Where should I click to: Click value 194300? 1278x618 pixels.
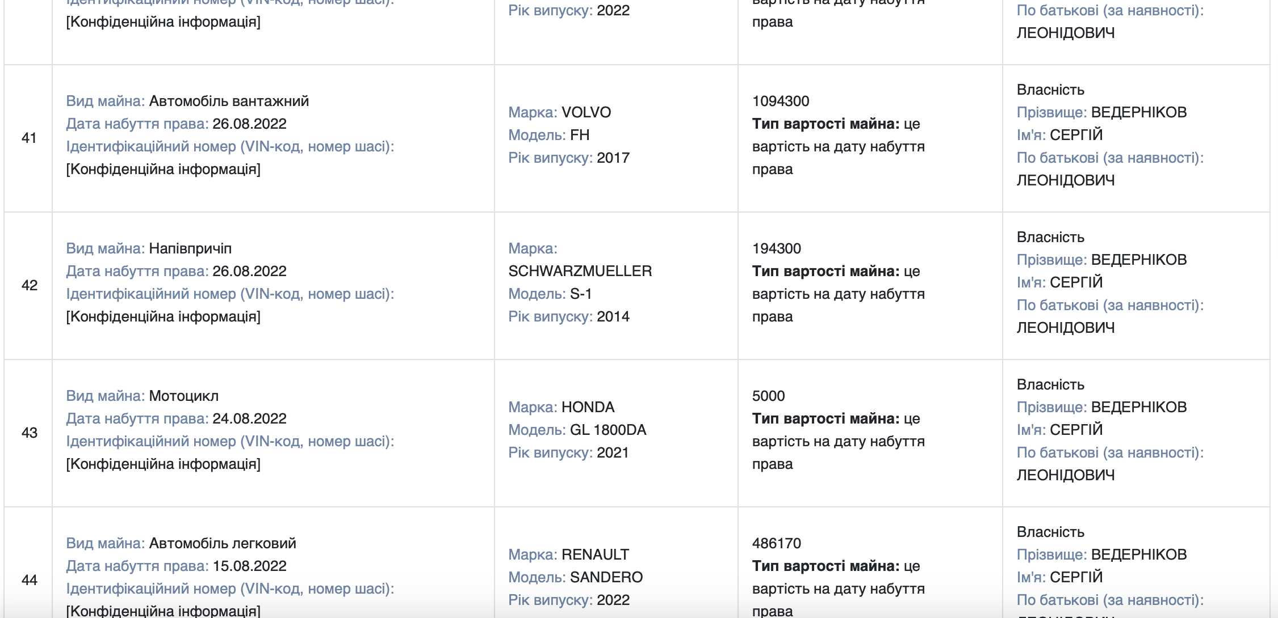point(777,248)
